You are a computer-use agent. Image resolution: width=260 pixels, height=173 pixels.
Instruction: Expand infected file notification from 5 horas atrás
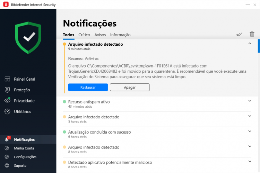[250, 116]
